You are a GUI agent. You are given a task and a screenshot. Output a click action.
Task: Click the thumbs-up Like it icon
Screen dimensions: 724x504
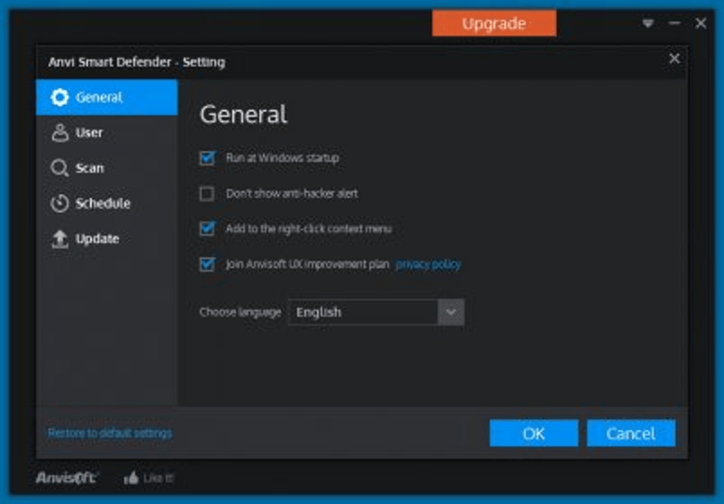[133, 478]
